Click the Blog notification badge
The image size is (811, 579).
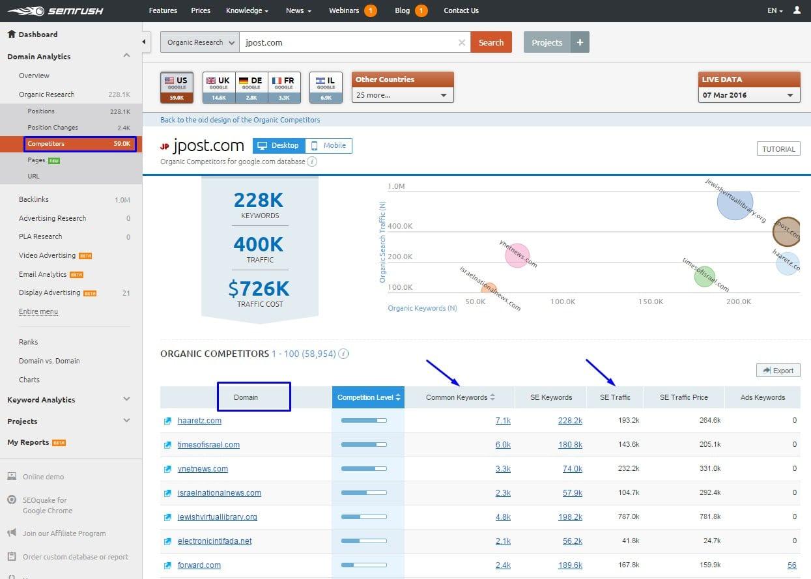coord(421,10)
